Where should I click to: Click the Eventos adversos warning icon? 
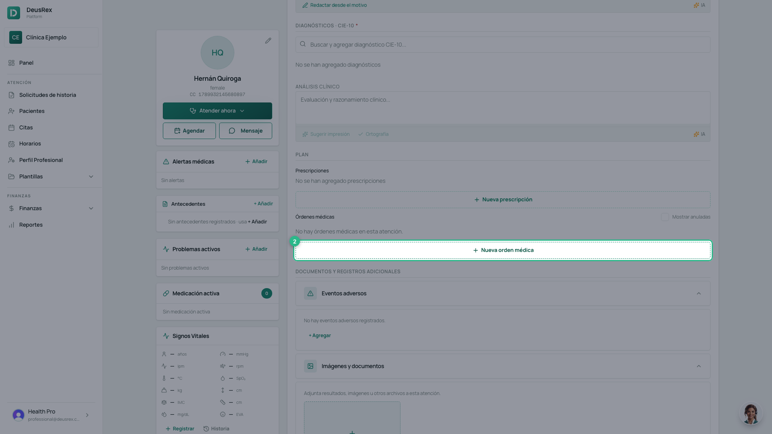(x=310, y=293)
